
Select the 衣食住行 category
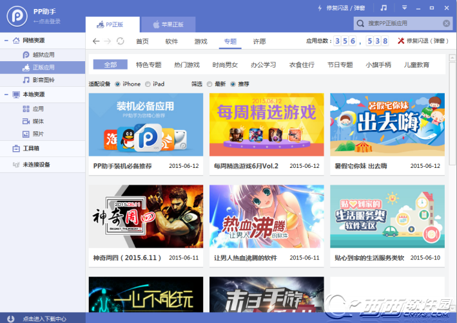point(302,64)
